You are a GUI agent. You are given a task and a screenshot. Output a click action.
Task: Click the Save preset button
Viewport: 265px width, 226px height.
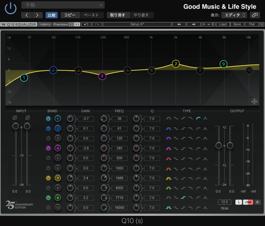point(237,24)
